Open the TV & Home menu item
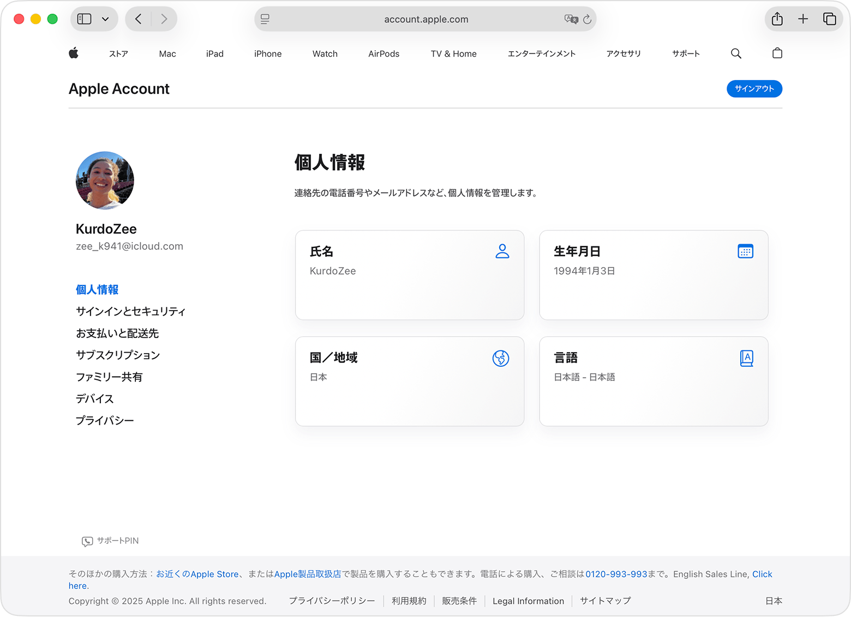The image size is (851, 617). pyautogui.click(x=453, y=53)
